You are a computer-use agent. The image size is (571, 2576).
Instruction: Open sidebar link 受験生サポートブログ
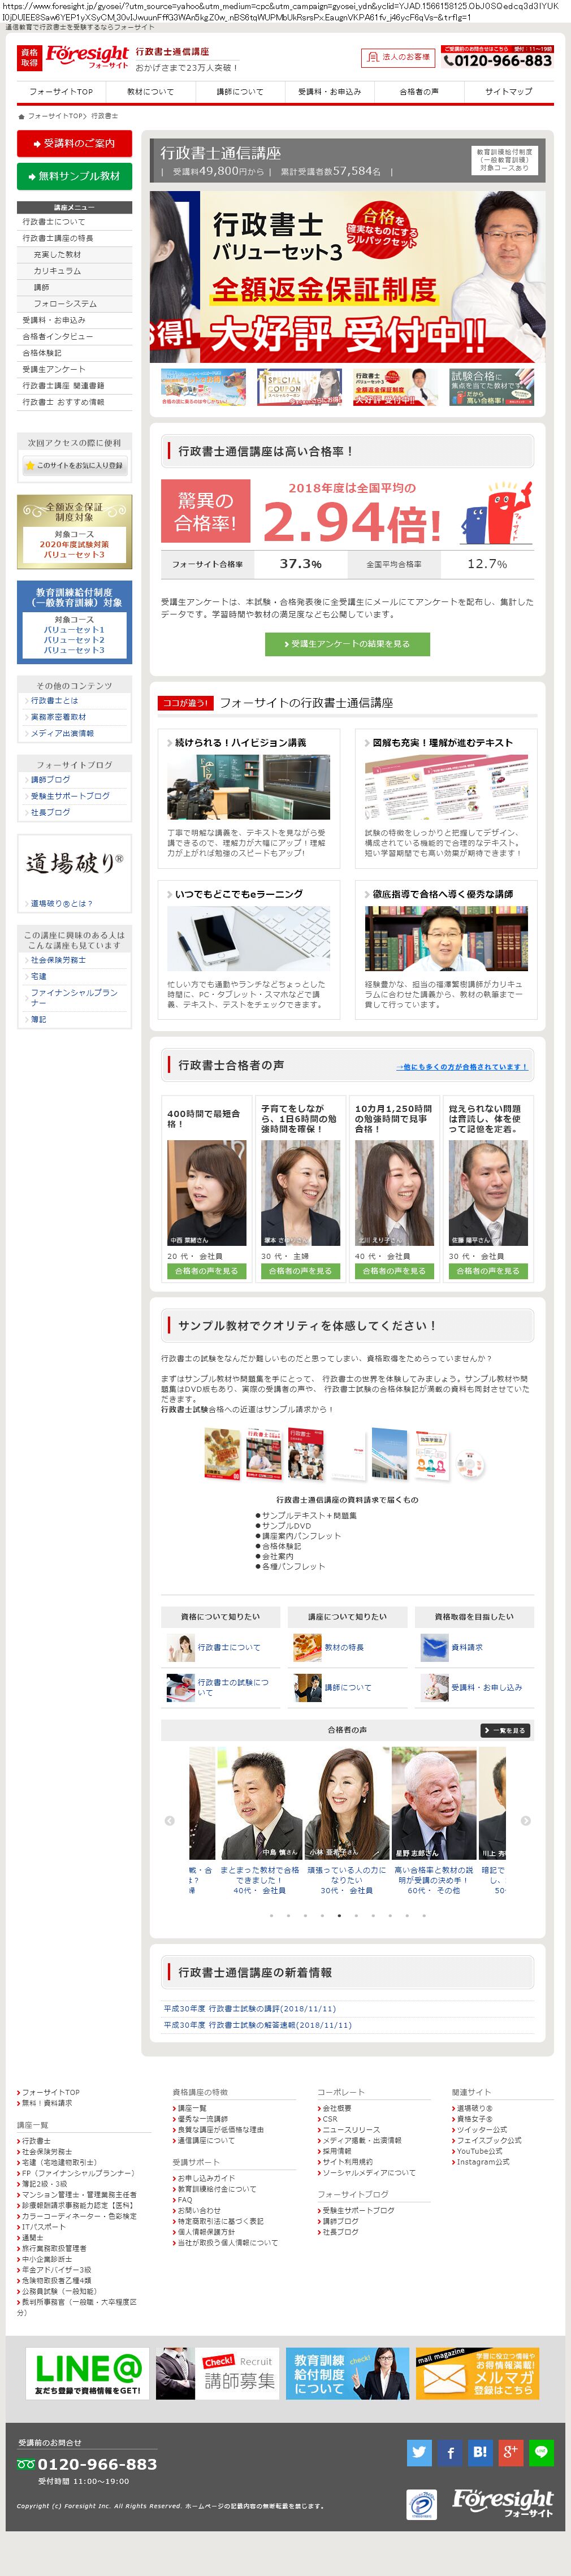(x=70, y=796)
